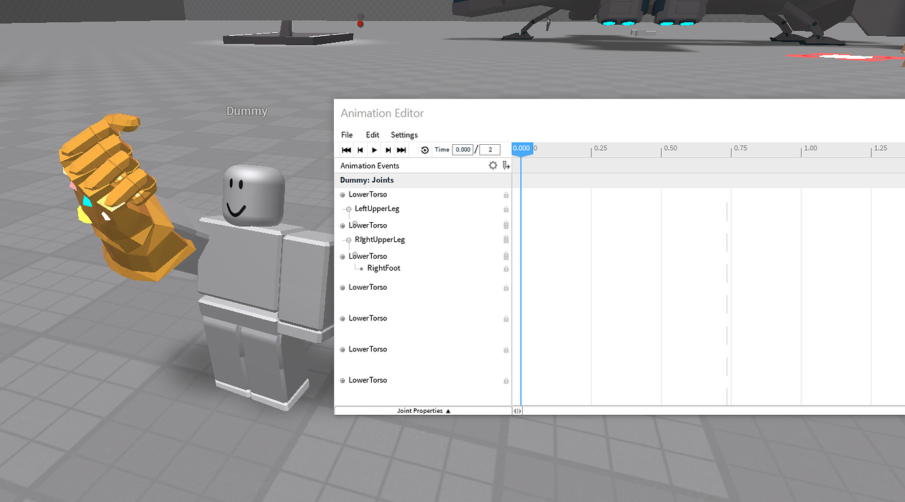Click the current Time input field
Image resolution: width=905 pixels, height=502 pixels.
coord(463,150)
